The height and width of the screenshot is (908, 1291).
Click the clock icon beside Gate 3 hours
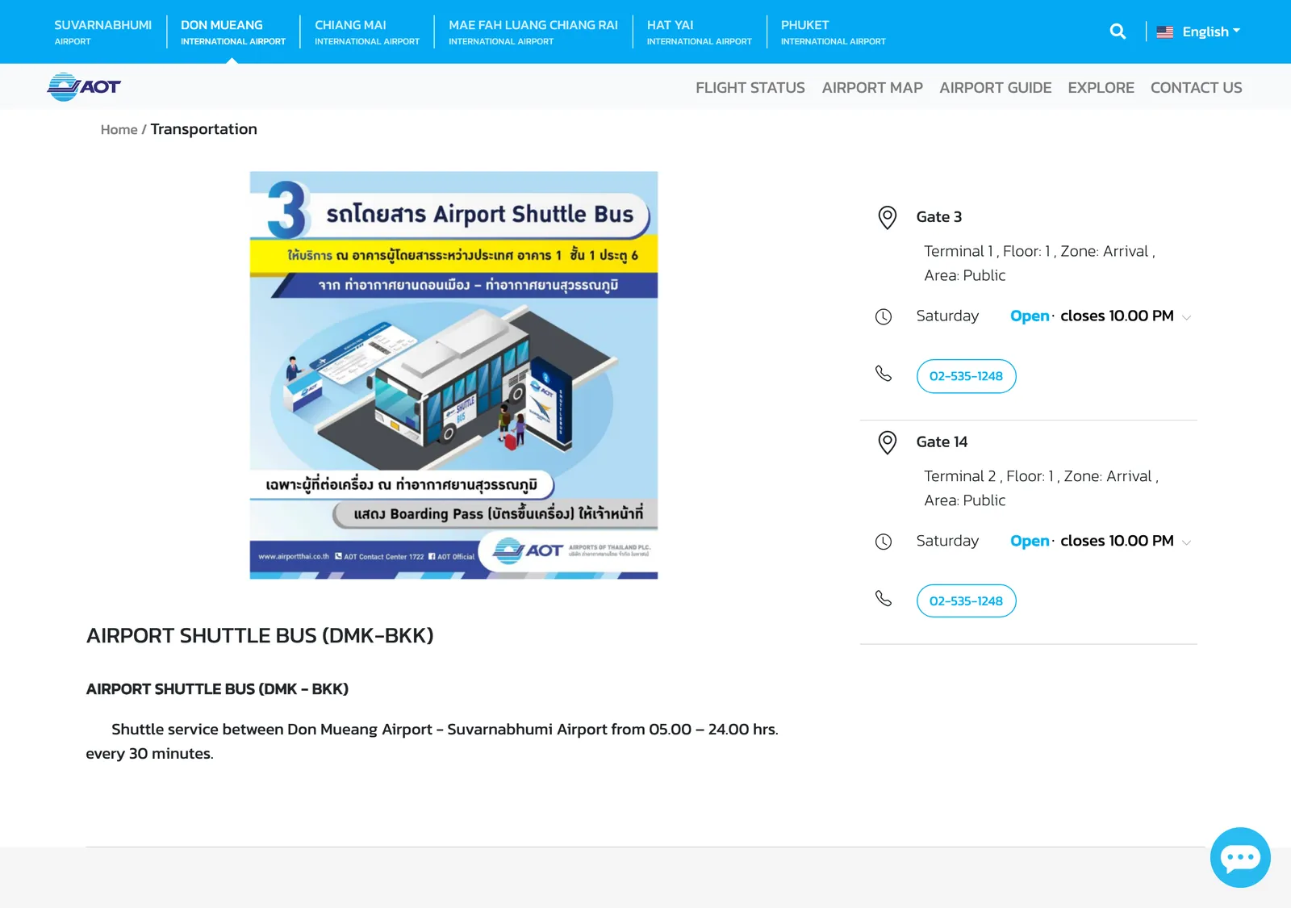click(x=884, y=316)
